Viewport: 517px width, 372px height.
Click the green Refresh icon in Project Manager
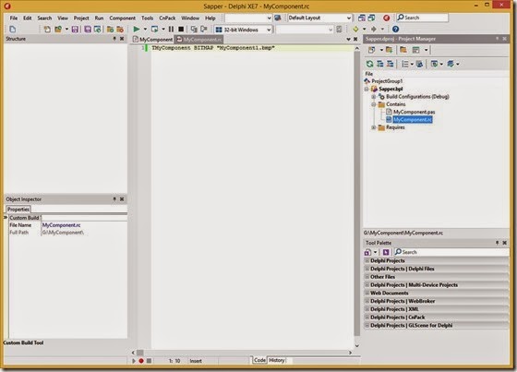click(x=370, y=64)
